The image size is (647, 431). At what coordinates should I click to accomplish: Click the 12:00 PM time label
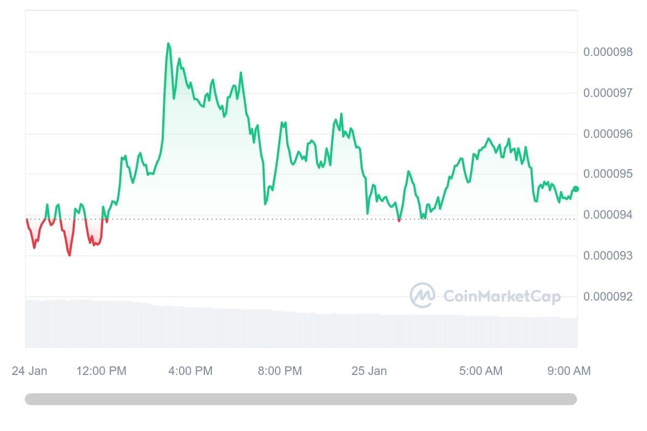click(101, 371)
